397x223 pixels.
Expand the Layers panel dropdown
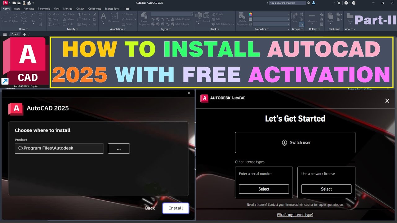(x=166, y=29)
